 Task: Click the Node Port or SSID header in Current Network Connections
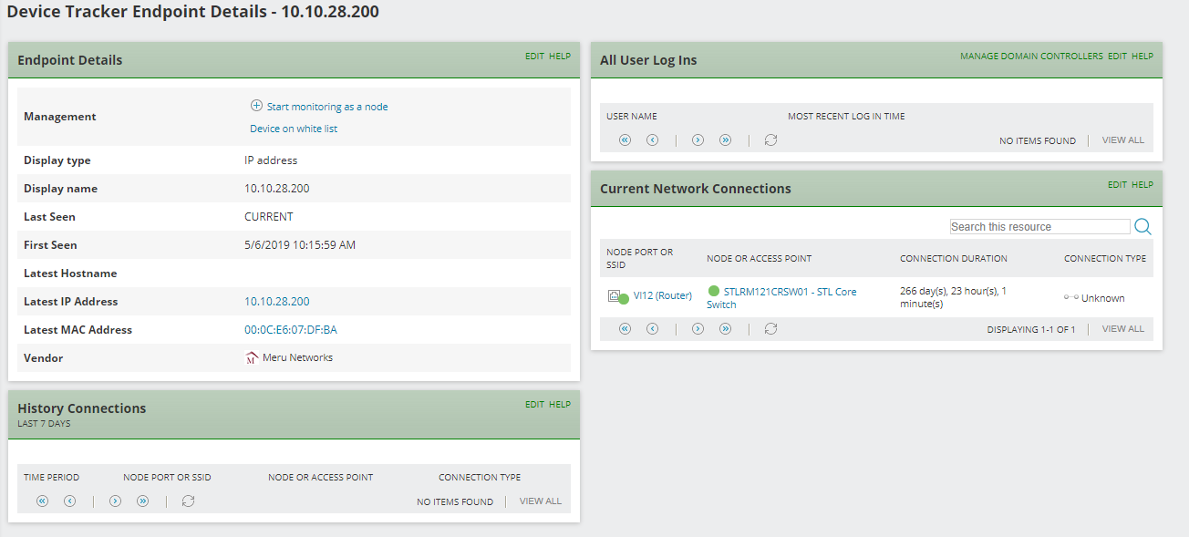639,259
